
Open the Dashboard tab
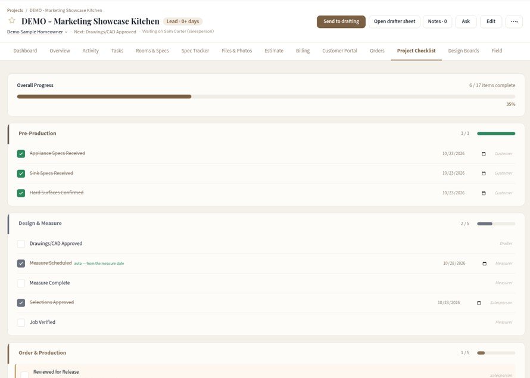(26, 51)
